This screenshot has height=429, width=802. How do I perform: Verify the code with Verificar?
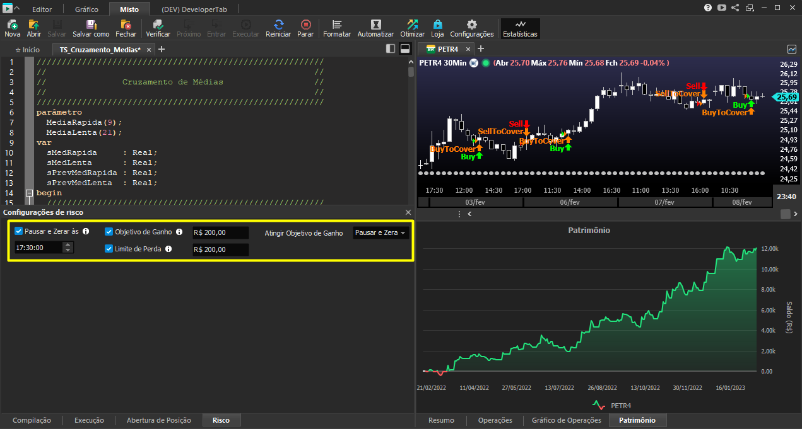coord(158,28)
